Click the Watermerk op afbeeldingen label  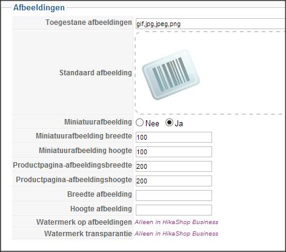click(84, 222)
